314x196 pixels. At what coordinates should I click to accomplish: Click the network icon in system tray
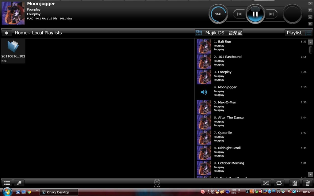(x=294, y=192)
